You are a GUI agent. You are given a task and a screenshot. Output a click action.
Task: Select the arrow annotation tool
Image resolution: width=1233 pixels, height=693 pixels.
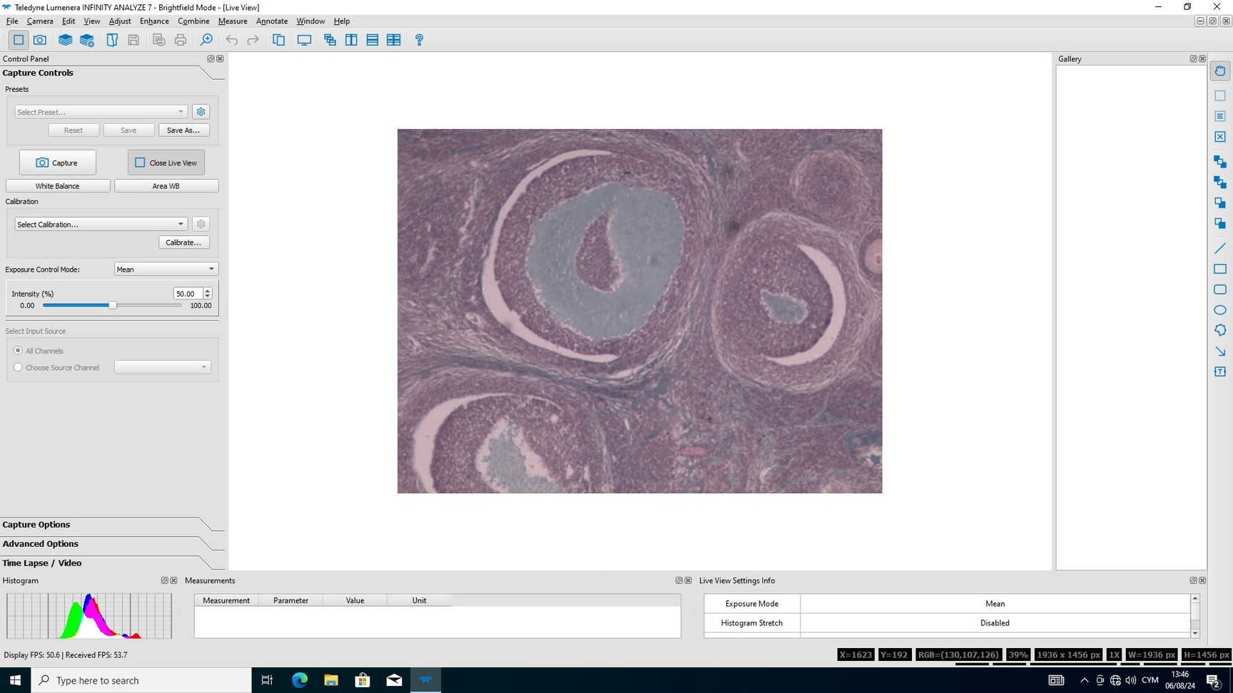point(1220,351)
